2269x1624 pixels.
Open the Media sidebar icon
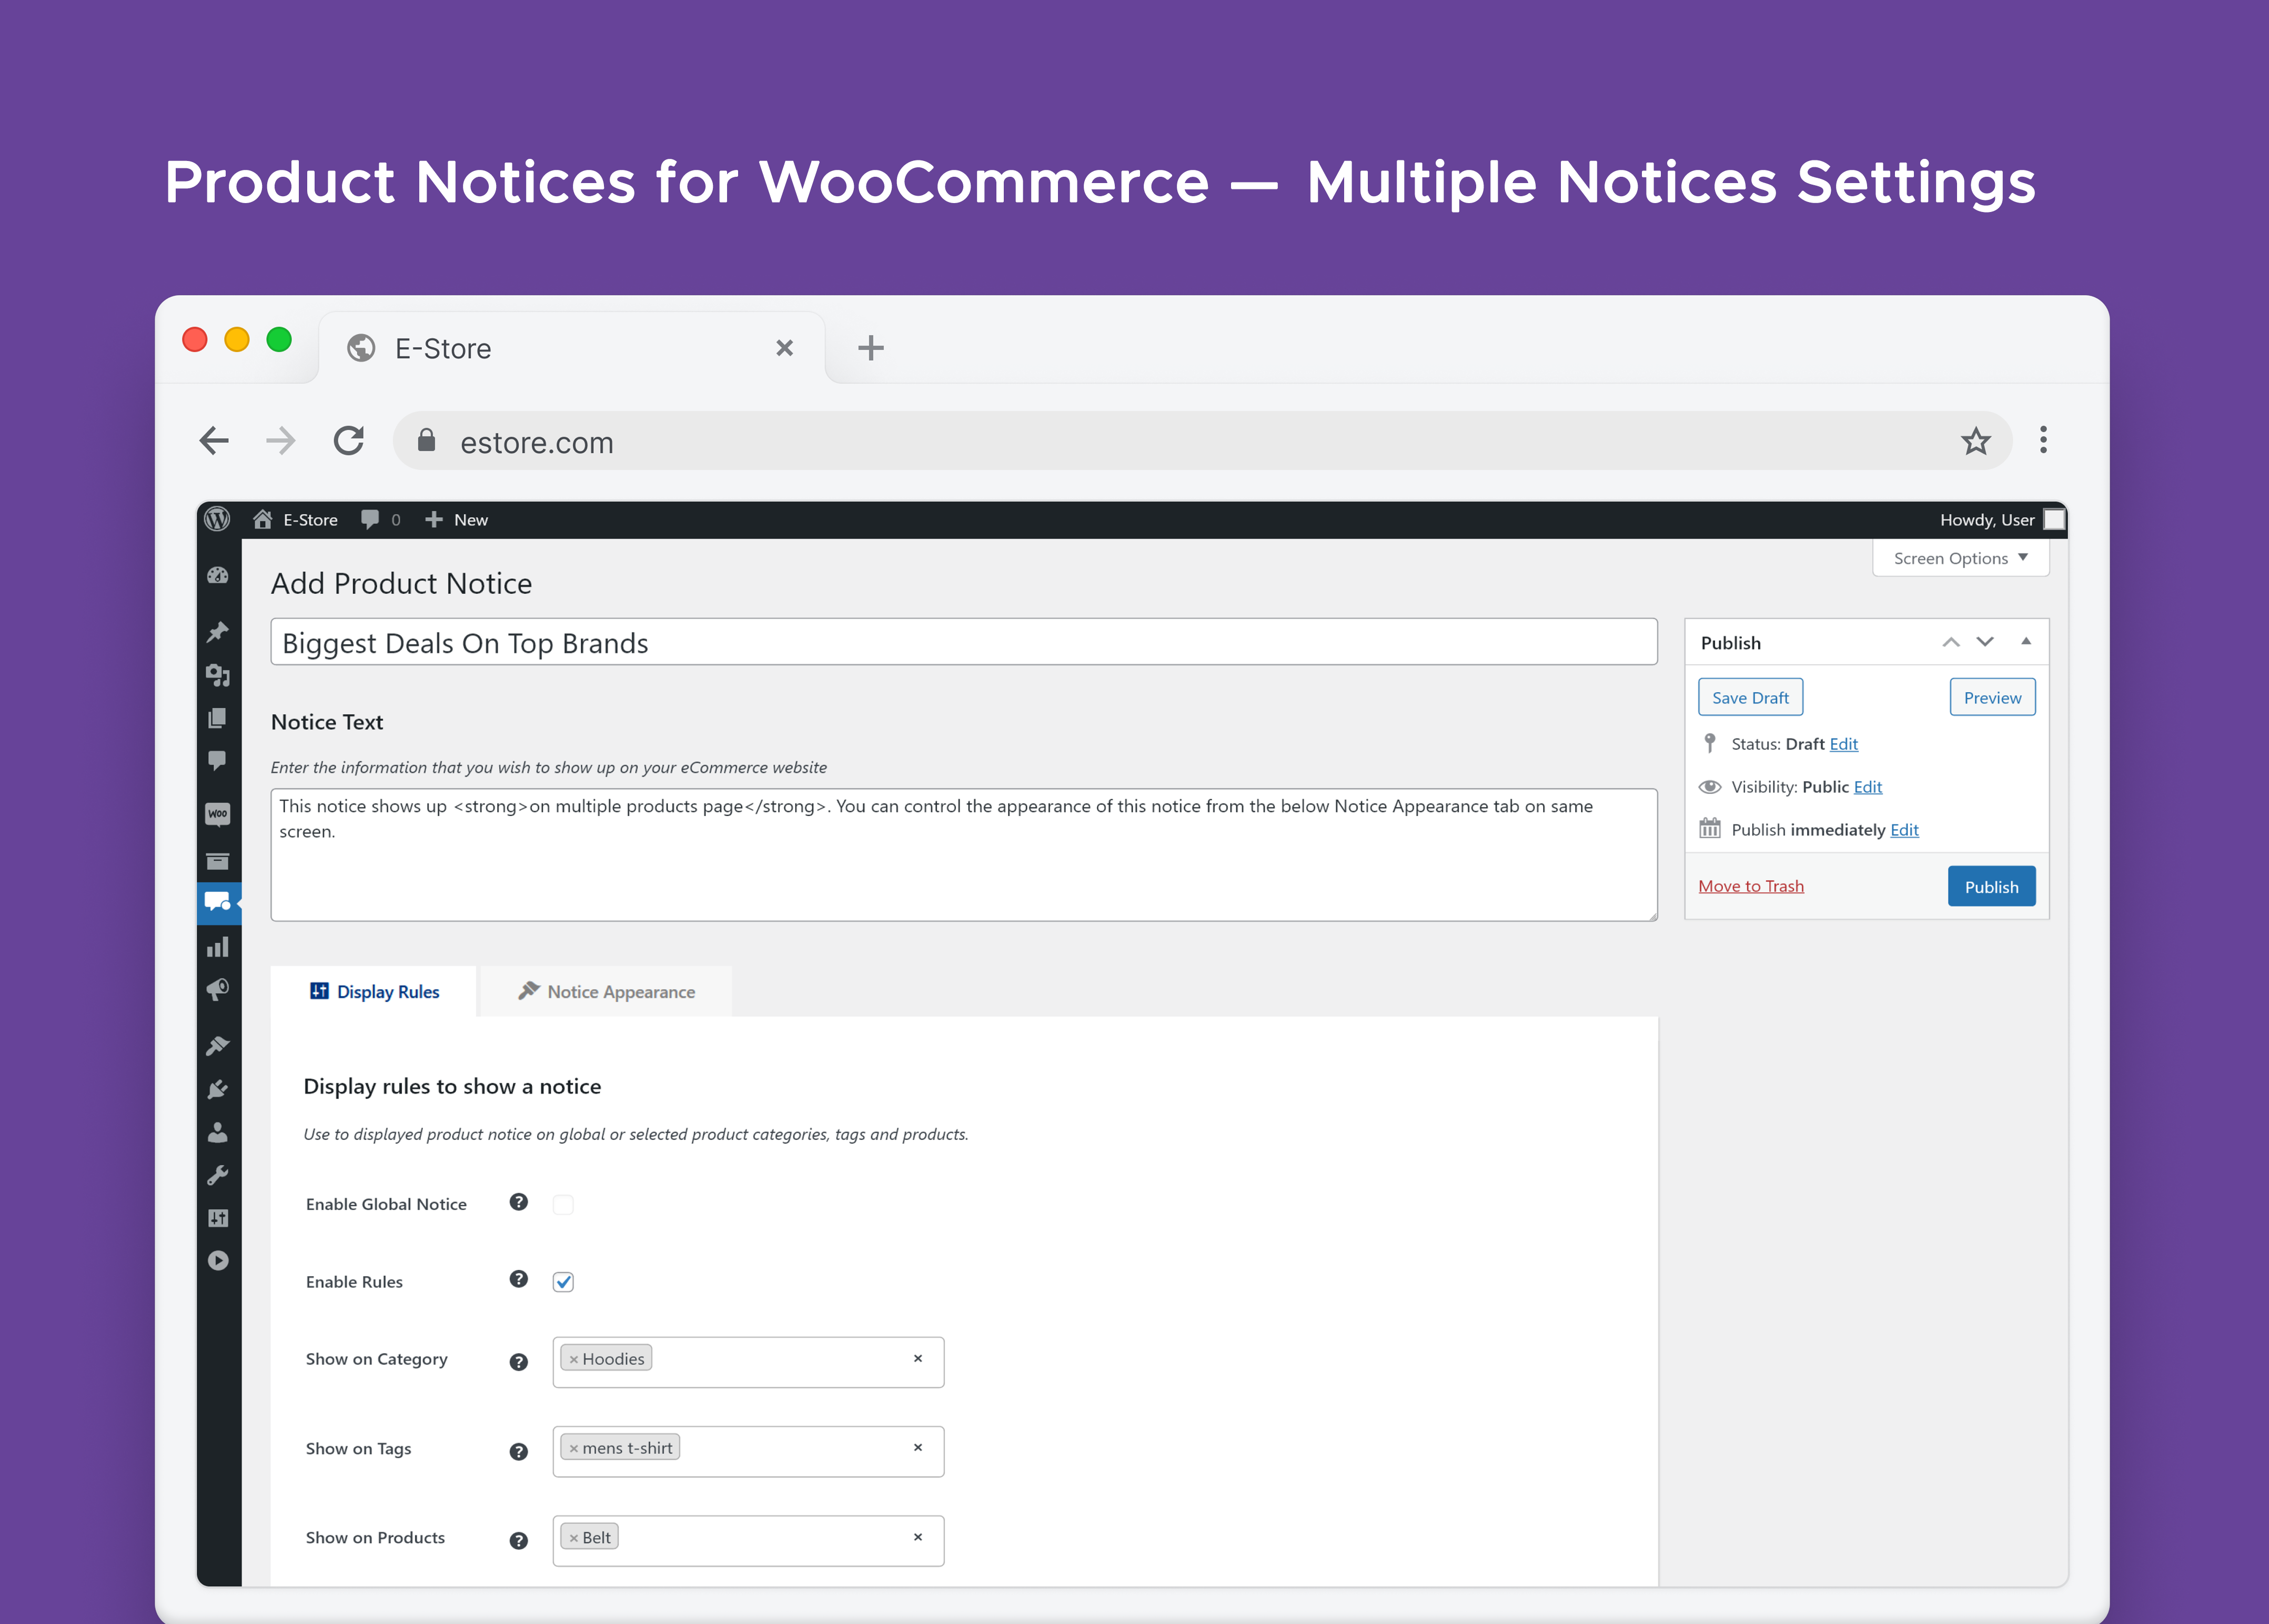coord(218,675)
